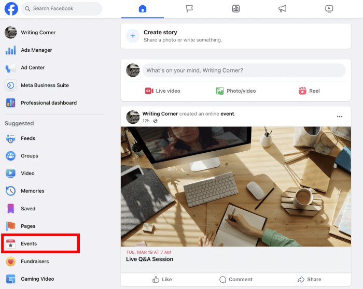Share the event post

click(x=309, y=280)
